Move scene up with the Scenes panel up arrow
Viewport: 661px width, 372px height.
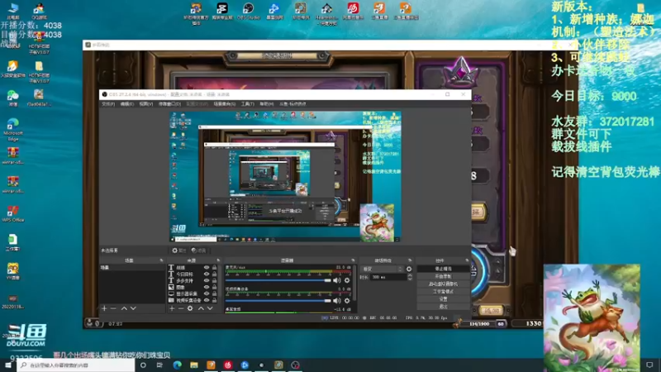pos(124,308)
